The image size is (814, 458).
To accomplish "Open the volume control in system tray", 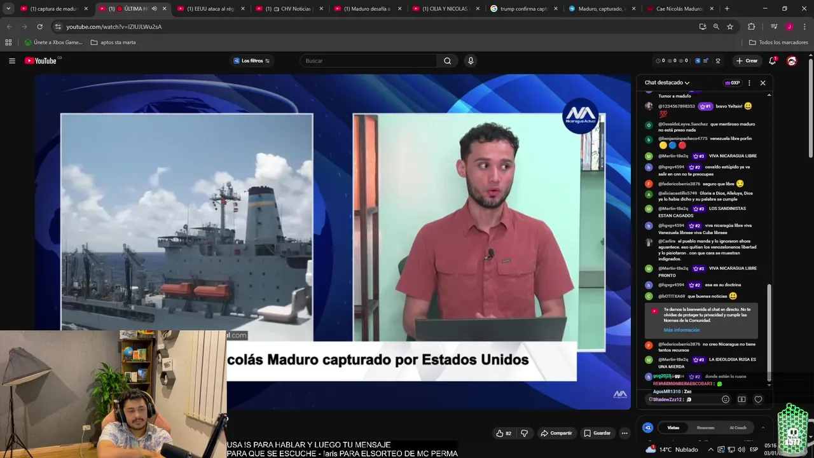I will pos(742,449).
